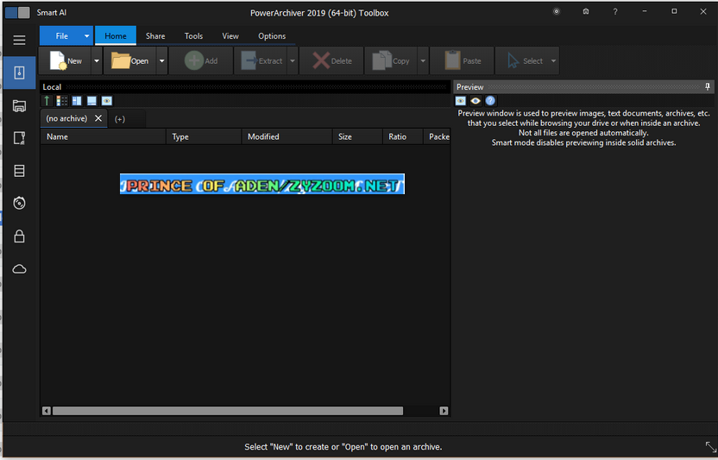Expand the Extract dropdown arrow

293,60
